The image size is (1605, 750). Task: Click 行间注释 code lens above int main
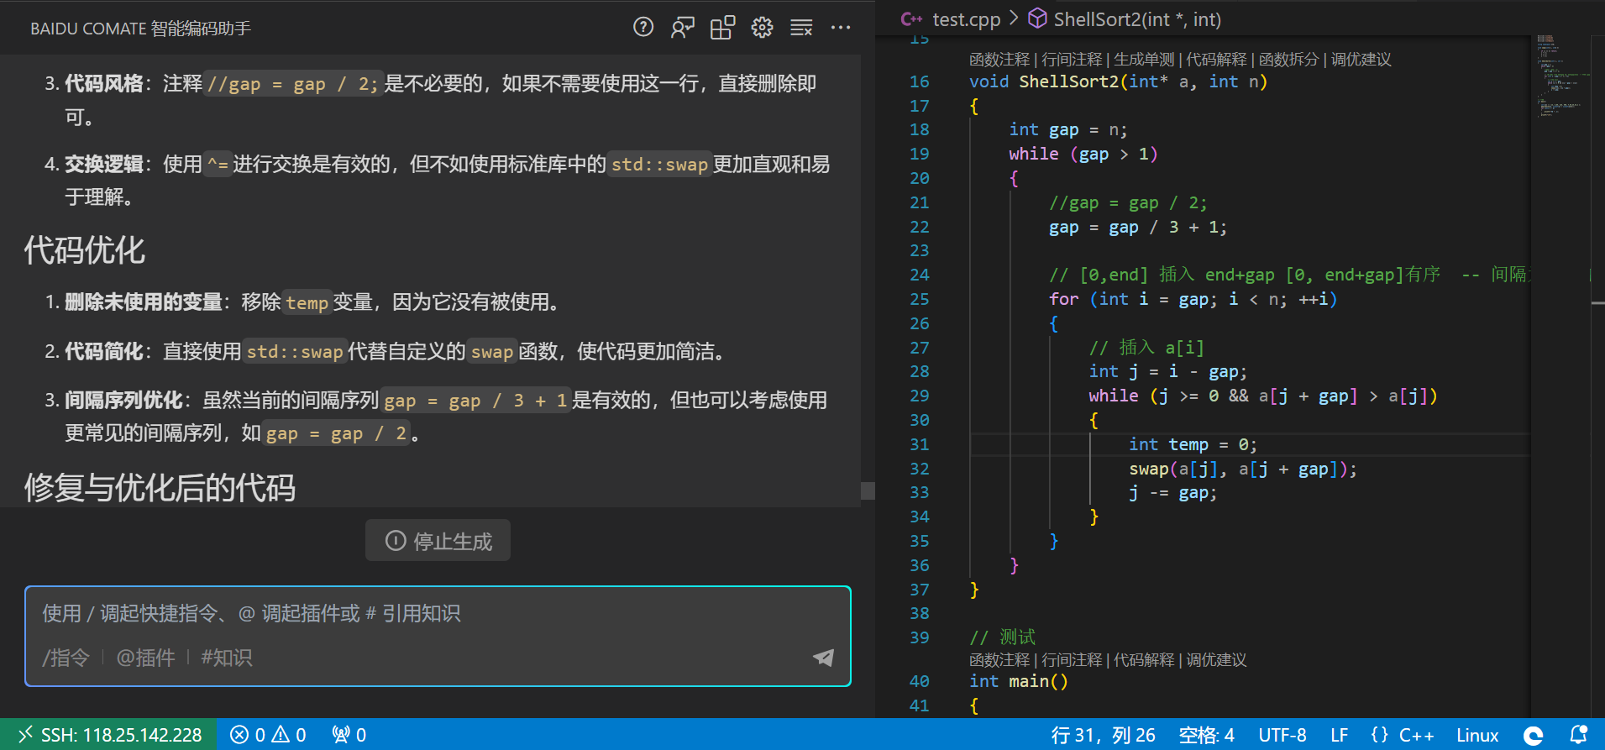pos(1072,660)
